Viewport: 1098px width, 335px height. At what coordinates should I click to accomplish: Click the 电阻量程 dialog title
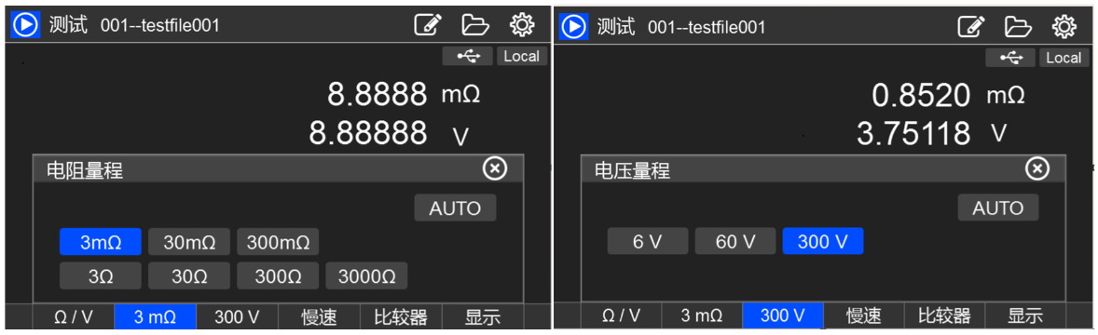[x=85, y=170]
